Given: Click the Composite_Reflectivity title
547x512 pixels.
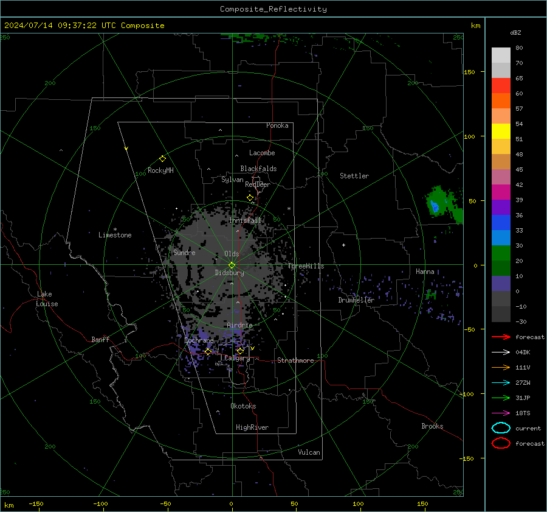Looking at the screenshot, I should tap(273, 9).
